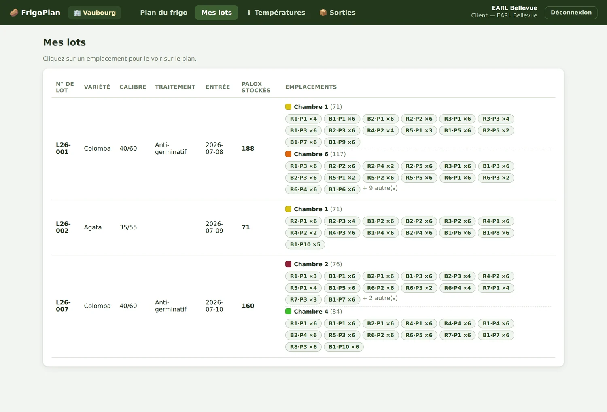Image resolution: width=607 pixels, height=412 pixels.
Task: Click Chambre 4 chip R7·P1 ×6
Action: tap(457, 335)
